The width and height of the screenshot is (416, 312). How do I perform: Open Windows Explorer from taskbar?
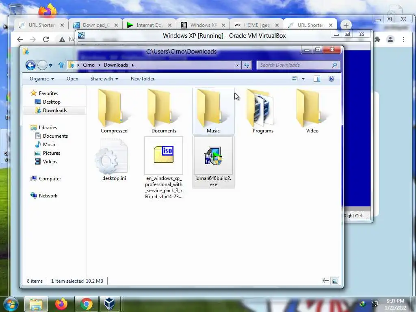[x=36, y=304]
